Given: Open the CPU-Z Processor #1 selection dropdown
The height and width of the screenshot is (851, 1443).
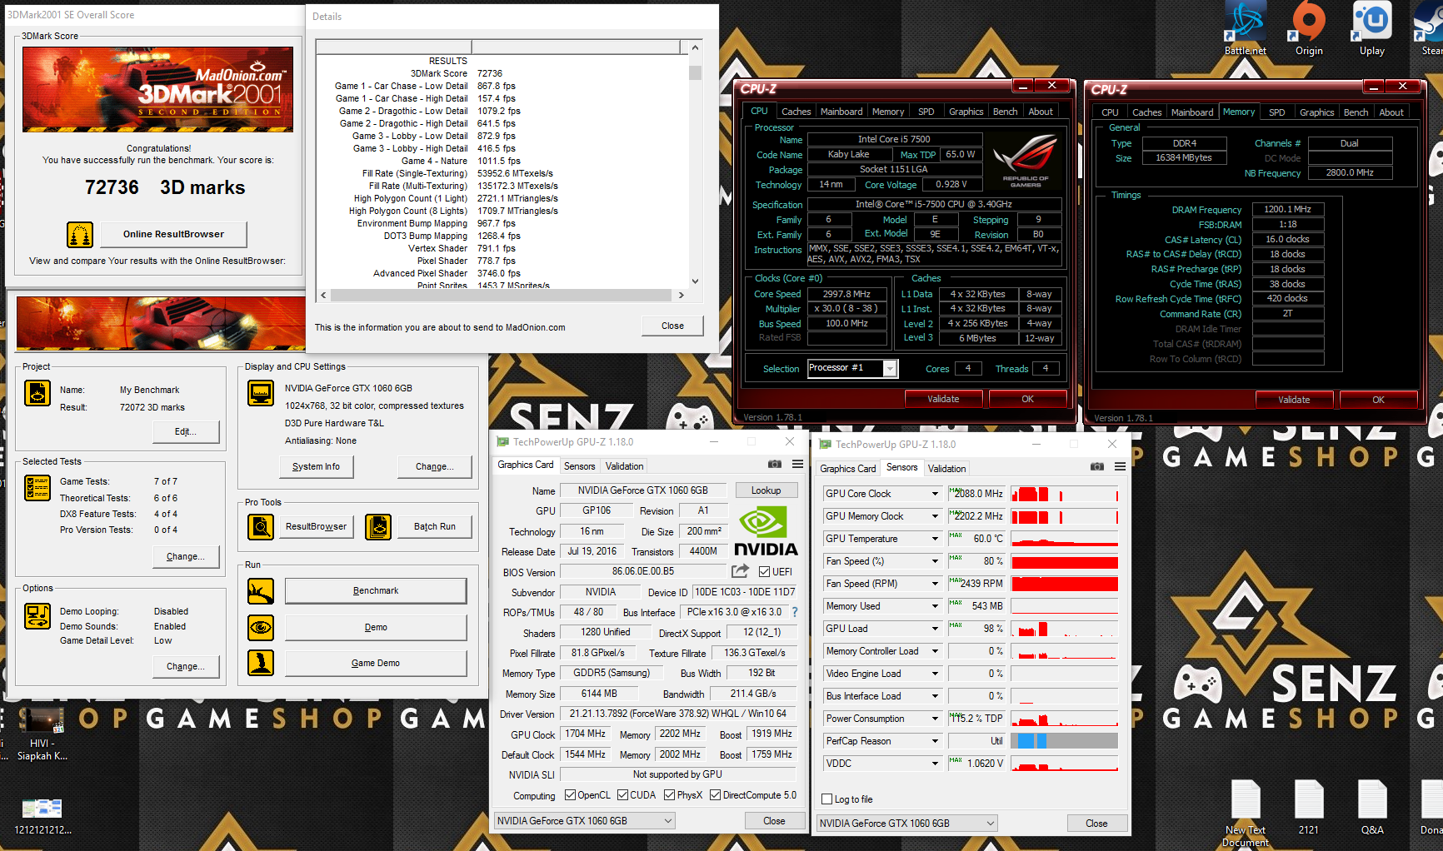Looking at the screenshot, I should pyautogui.click(x=891, y=368).
